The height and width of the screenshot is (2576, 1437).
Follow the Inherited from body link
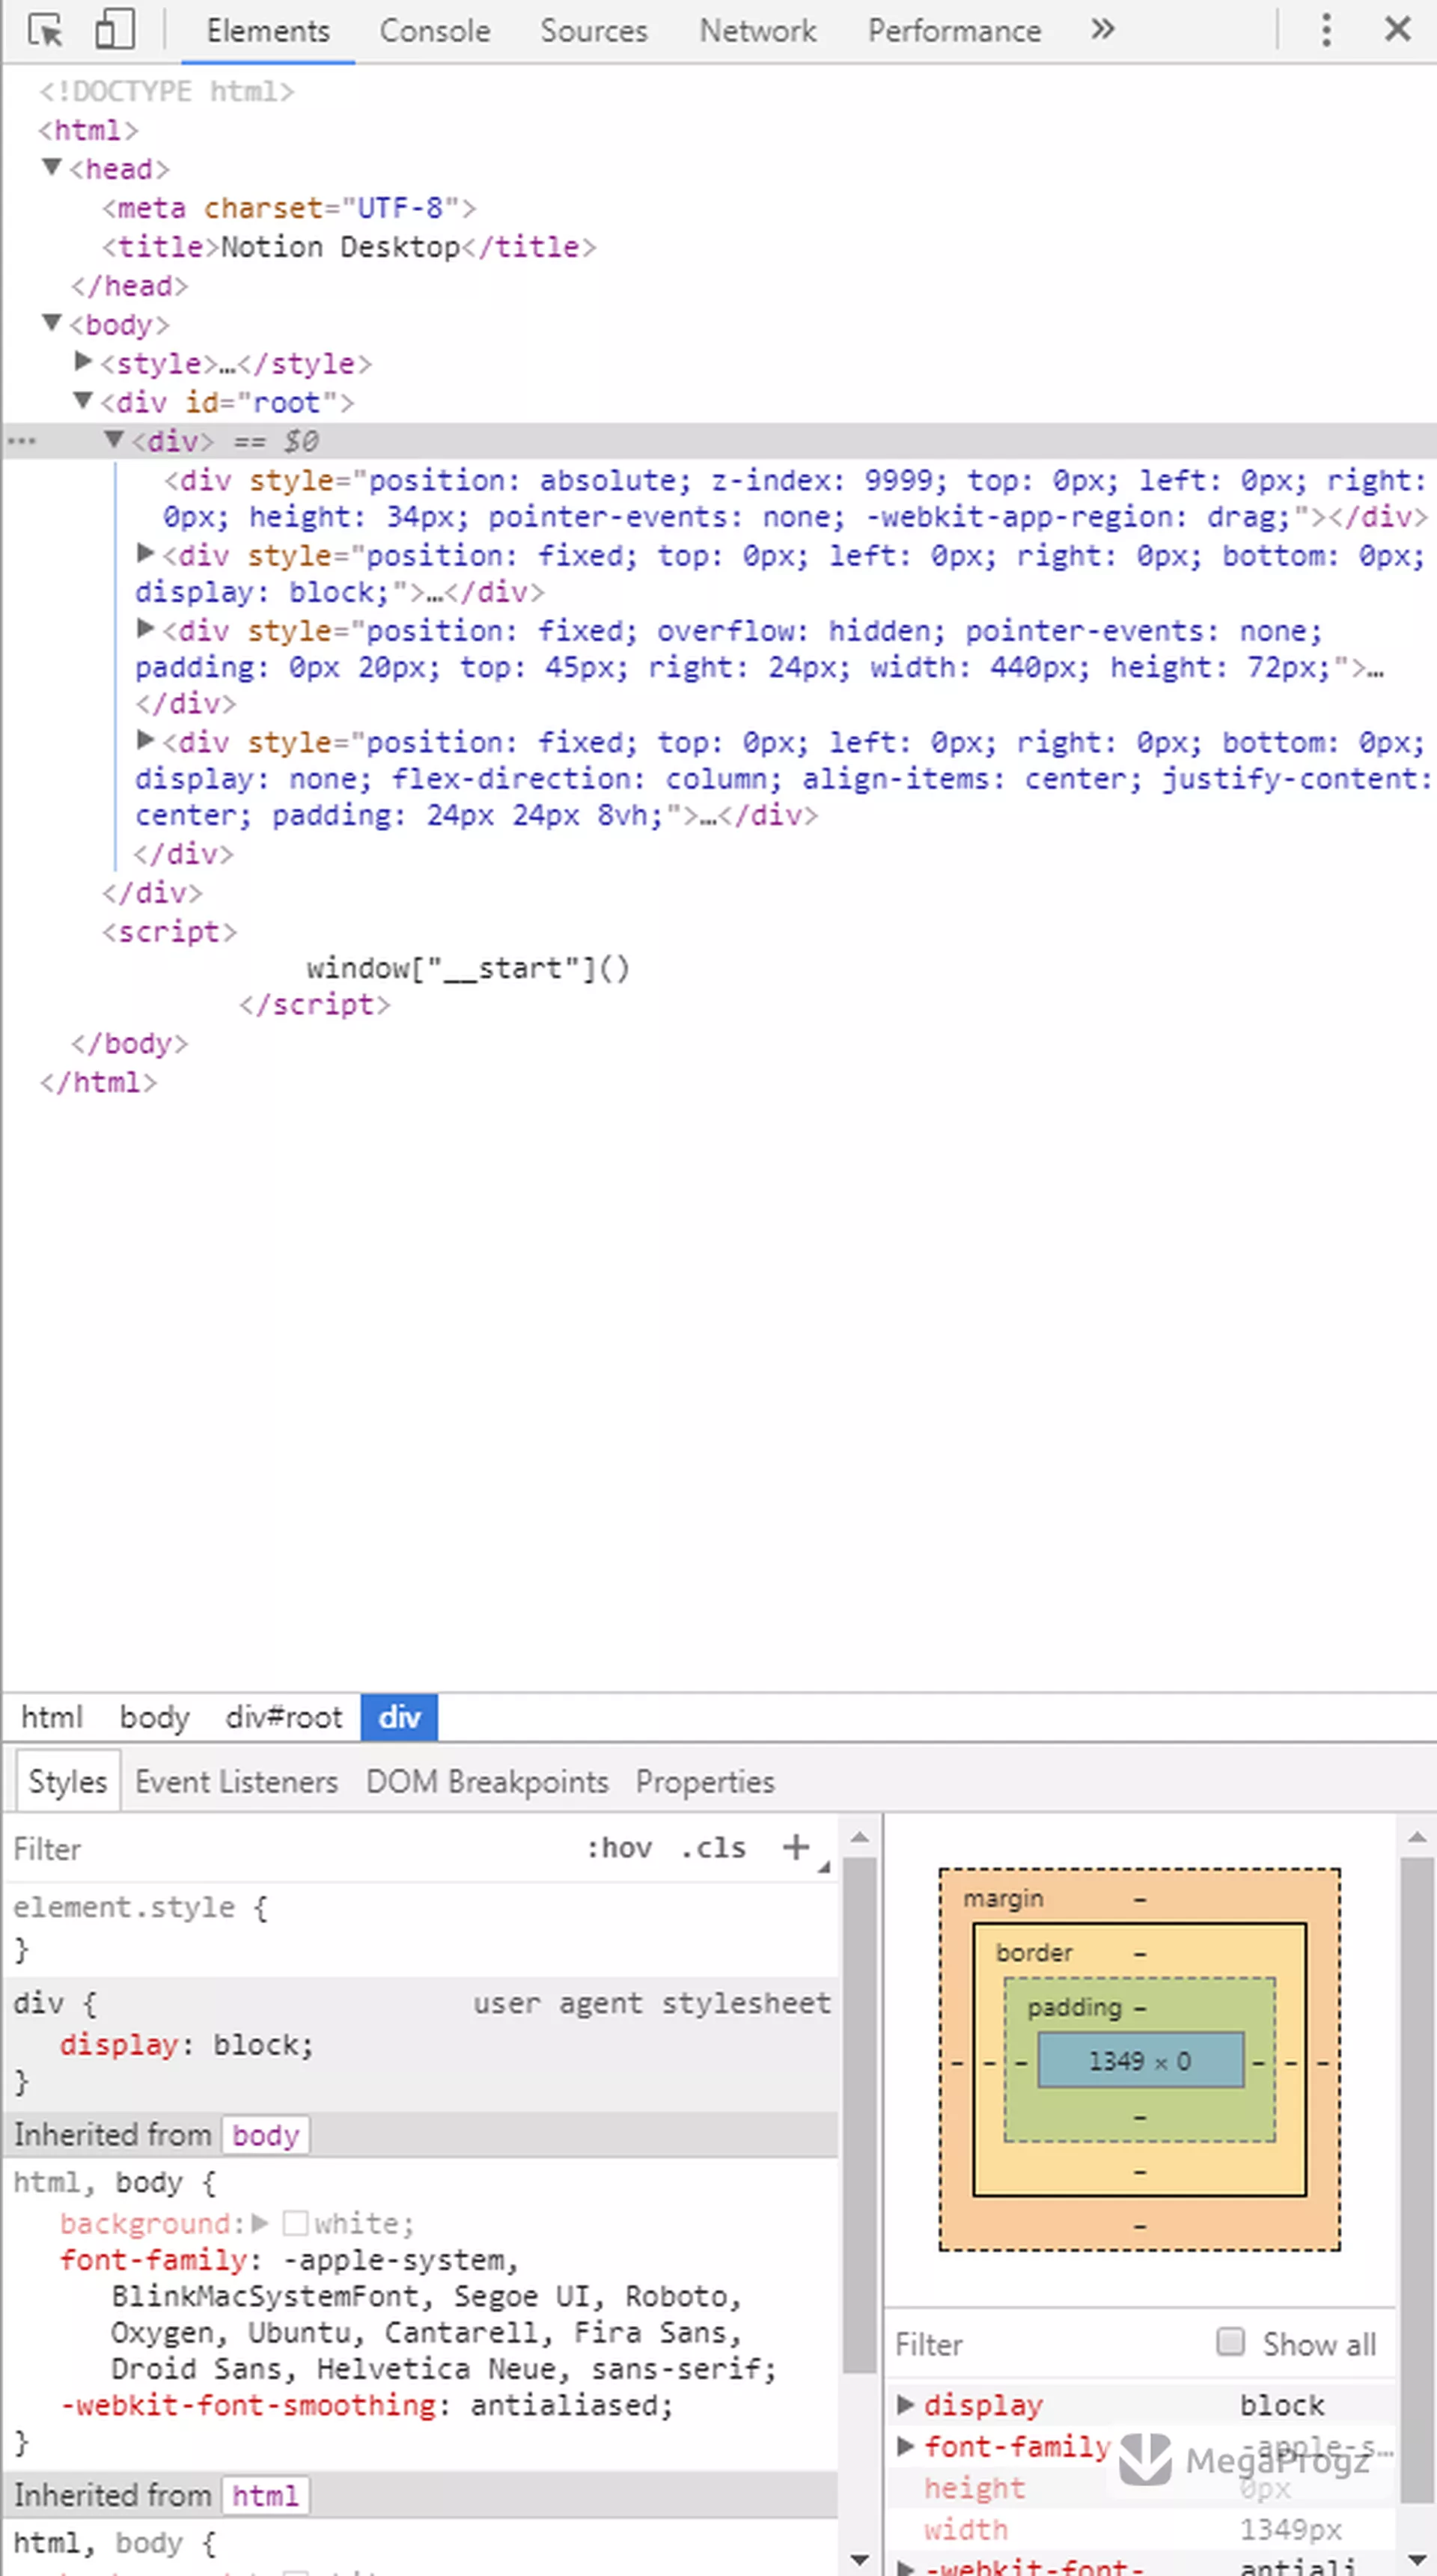tap(266, 2136)
